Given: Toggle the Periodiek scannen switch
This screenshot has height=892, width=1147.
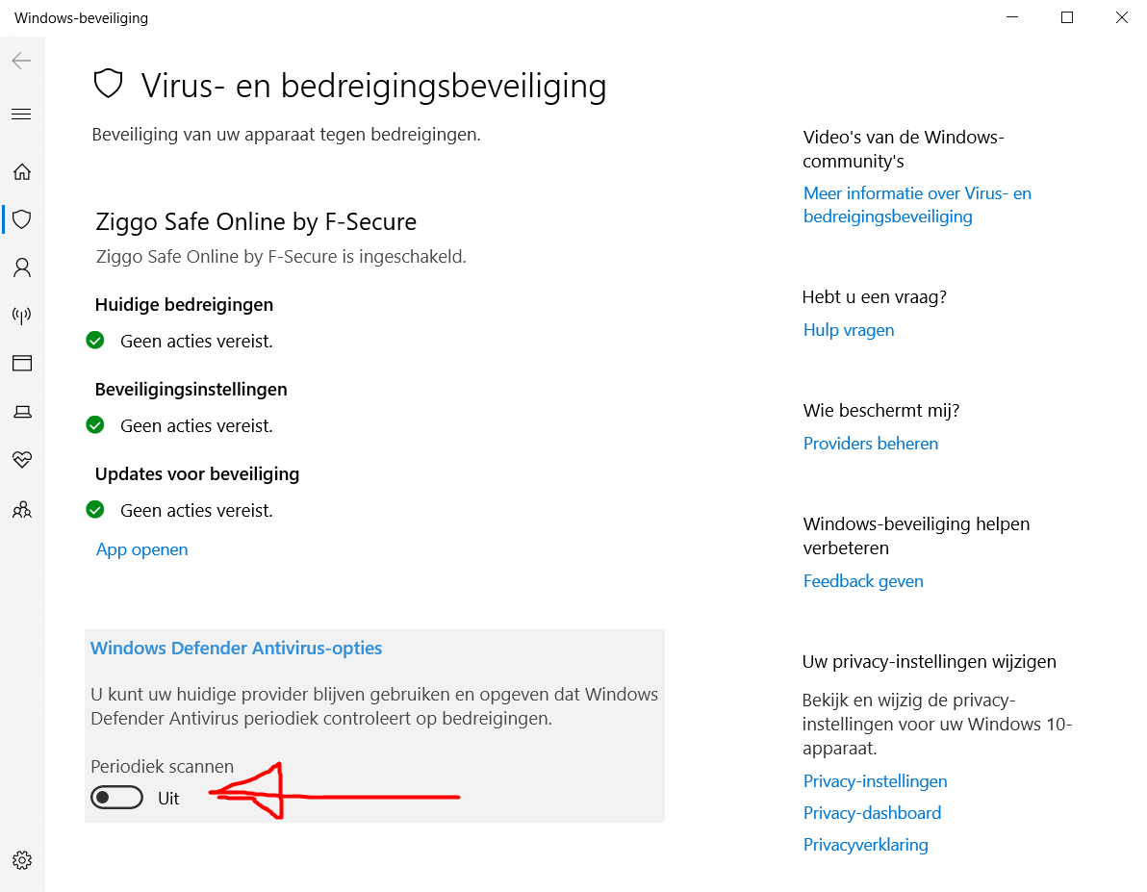Looking at the screenshot, I should (117, 798).
